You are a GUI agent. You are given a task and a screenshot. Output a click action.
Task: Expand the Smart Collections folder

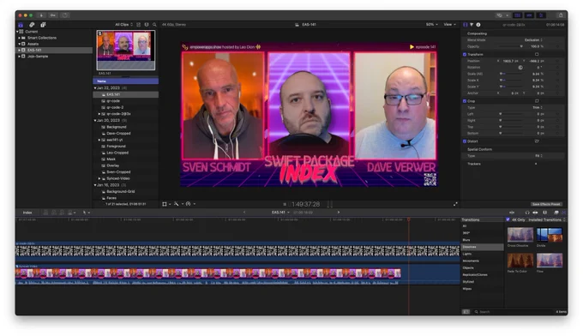tap(19, 38)
